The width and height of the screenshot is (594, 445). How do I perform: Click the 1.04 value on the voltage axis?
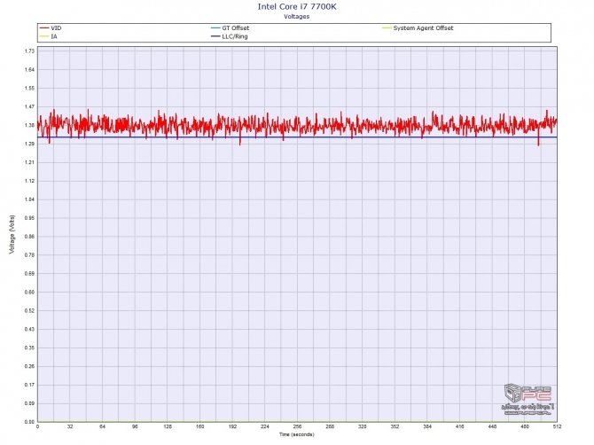pos(28,199)
